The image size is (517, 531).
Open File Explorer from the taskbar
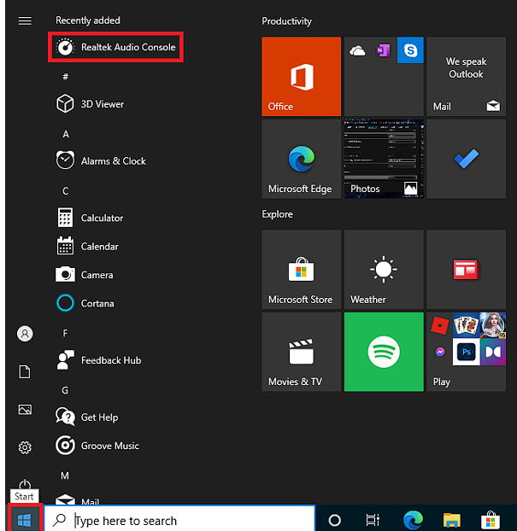pos(451,520)
